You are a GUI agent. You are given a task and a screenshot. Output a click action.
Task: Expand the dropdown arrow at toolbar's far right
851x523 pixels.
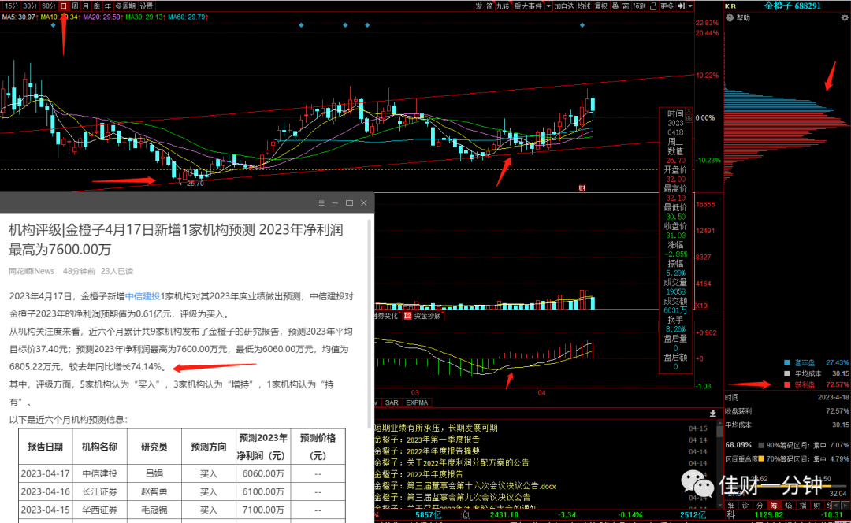[x=690, y=6]
